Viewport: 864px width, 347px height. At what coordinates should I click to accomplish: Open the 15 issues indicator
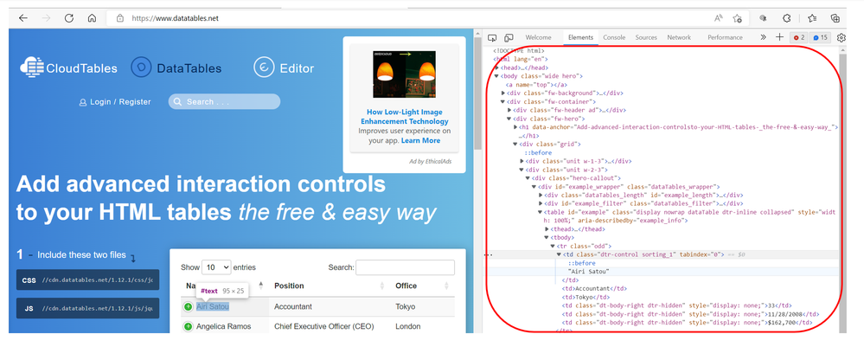coord(821,37)
